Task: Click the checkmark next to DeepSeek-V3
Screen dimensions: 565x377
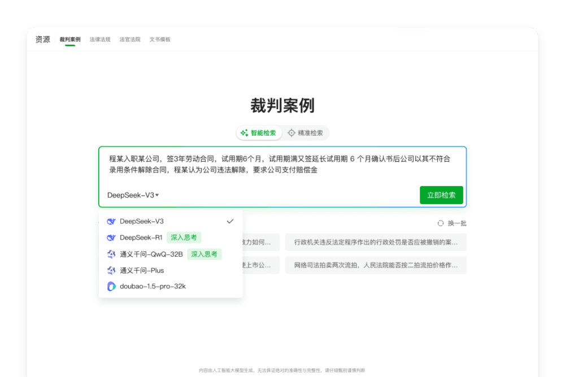Action: click(230, 221)
